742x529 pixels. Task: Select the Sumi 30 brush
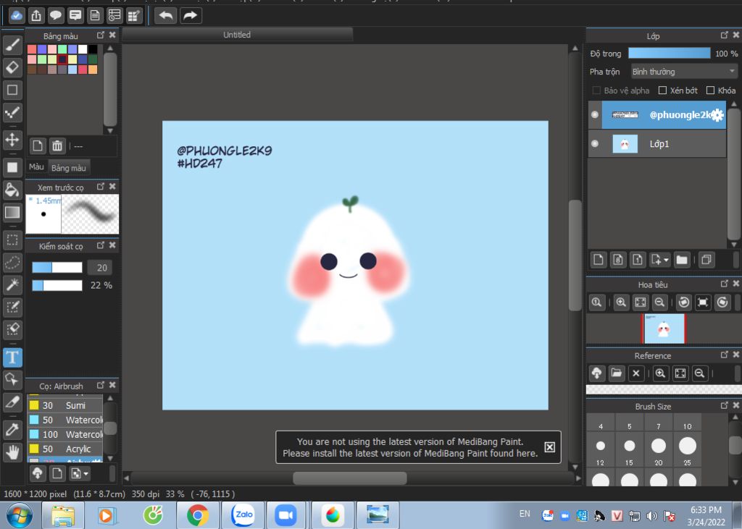pyautogui.click(x=64, y=405)
